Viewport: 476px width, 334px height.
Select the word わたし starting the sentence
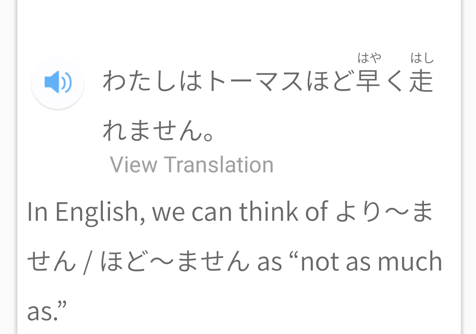pyautogui.click(x=141, y=82)
